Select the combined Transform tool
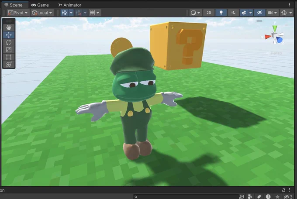This screenshot has width=297, height=199. tap(9, 65)
